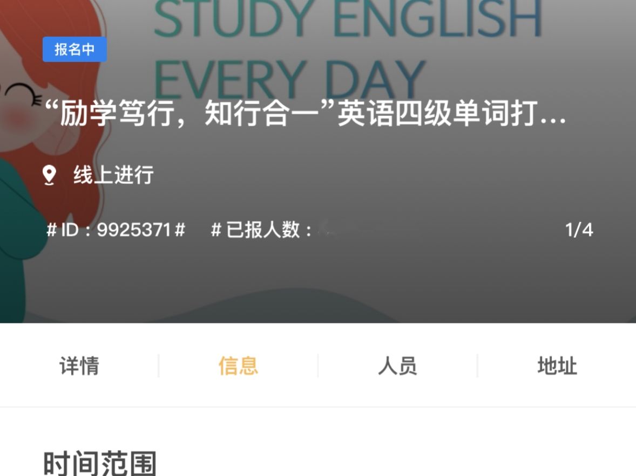Screen dimensions: 636x476
Task: Select the 信息 tab
Action: [x=238, y=366]
